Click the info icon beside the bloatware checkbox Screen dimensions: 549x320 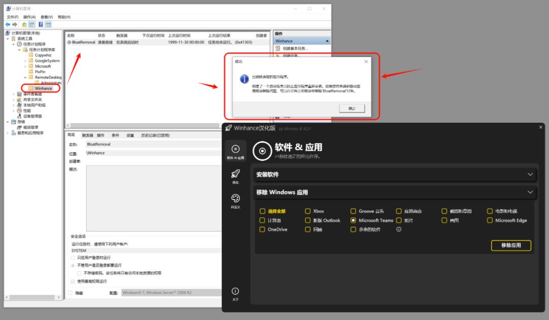(x=399, y=229)
